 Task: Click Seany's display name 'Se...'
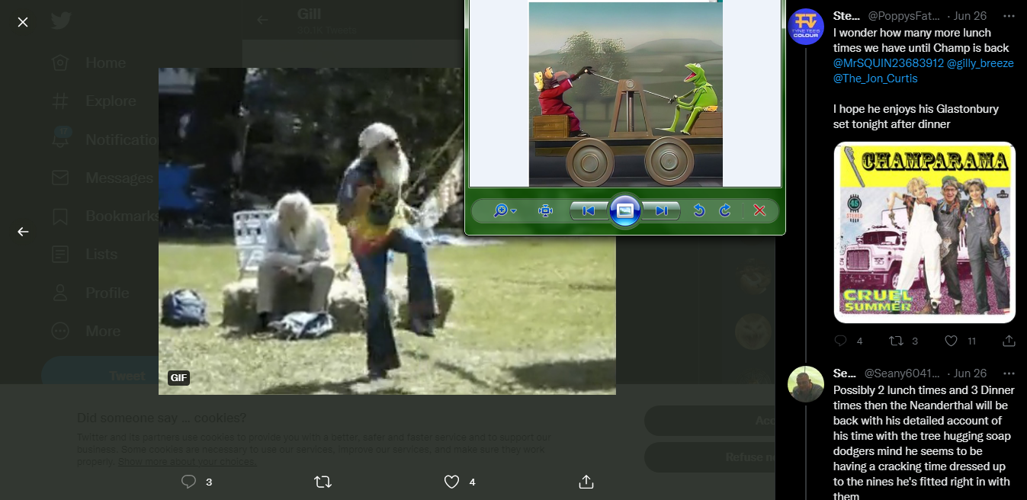click(x=845, y=373)
